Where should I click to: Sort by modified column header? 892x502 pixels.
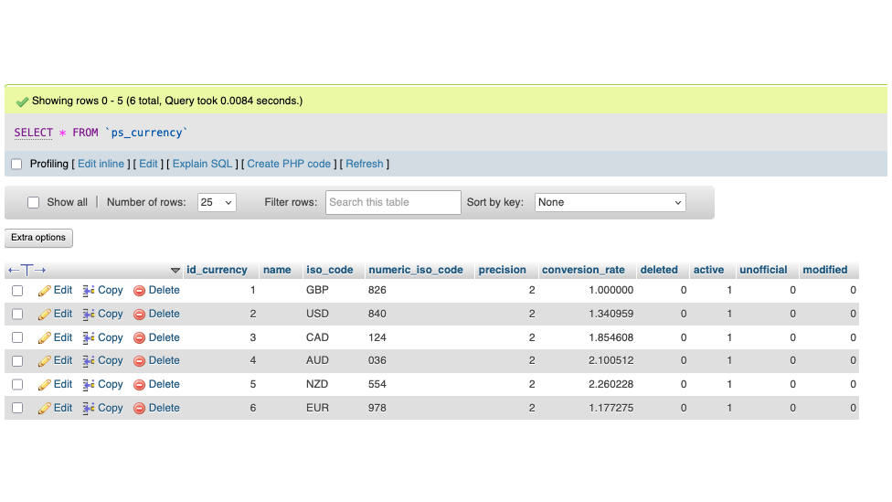tap(825, 270)
